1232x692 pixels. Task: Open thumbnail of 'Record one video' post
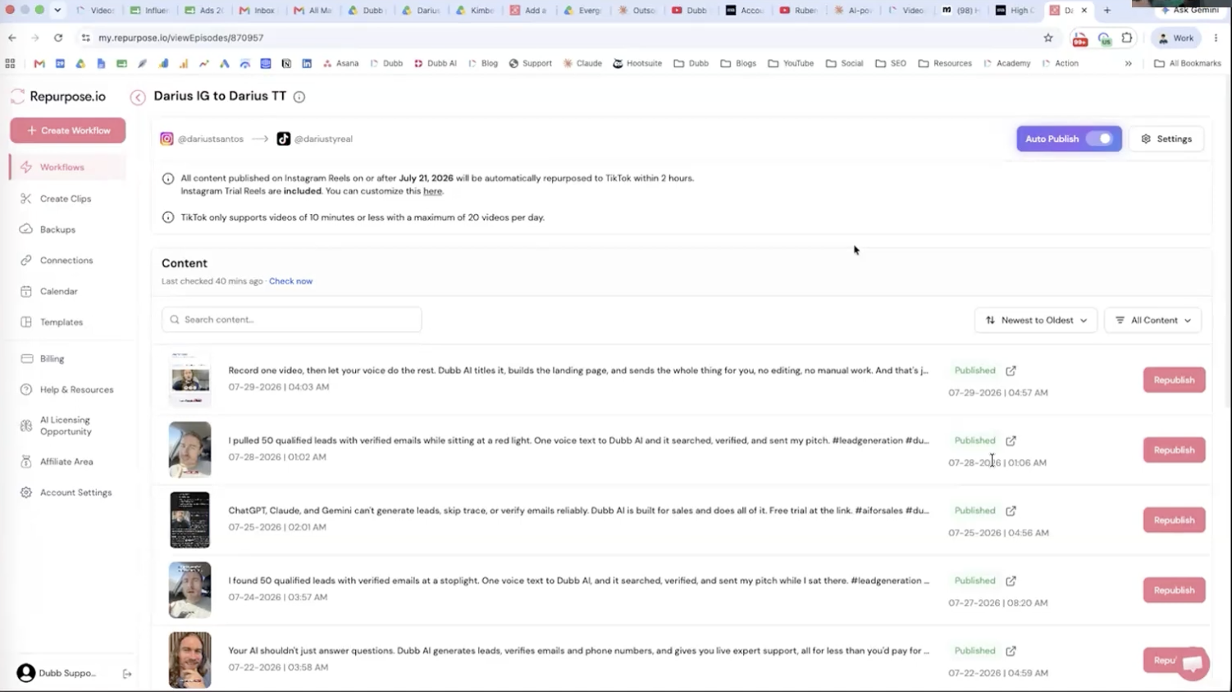(189, 380)
